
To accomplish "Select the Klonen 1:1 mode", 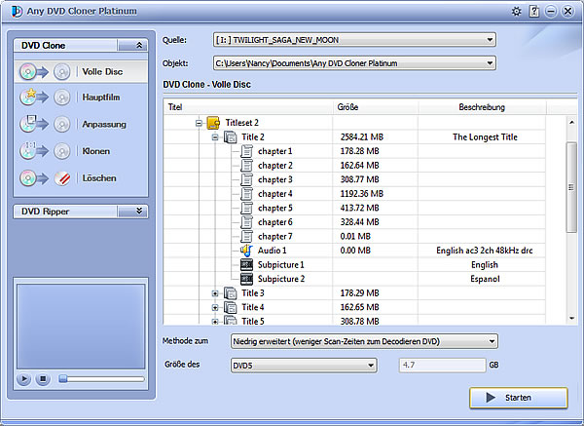I will tap(81, 151).
